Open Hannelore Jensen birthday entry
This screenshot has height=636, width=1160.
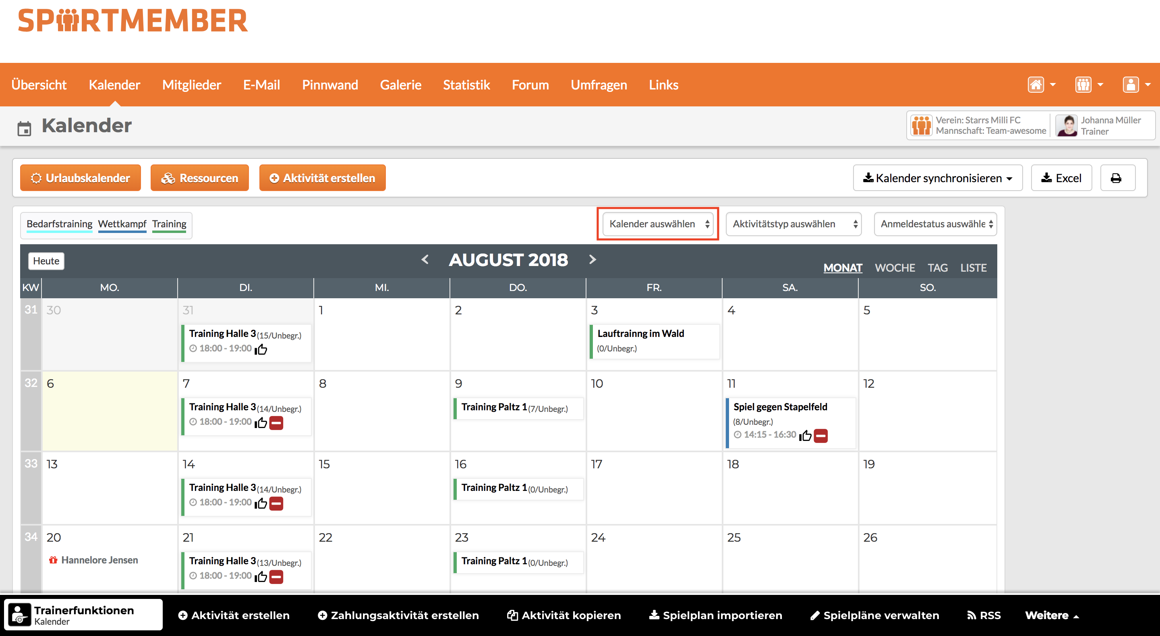point(94,560)
